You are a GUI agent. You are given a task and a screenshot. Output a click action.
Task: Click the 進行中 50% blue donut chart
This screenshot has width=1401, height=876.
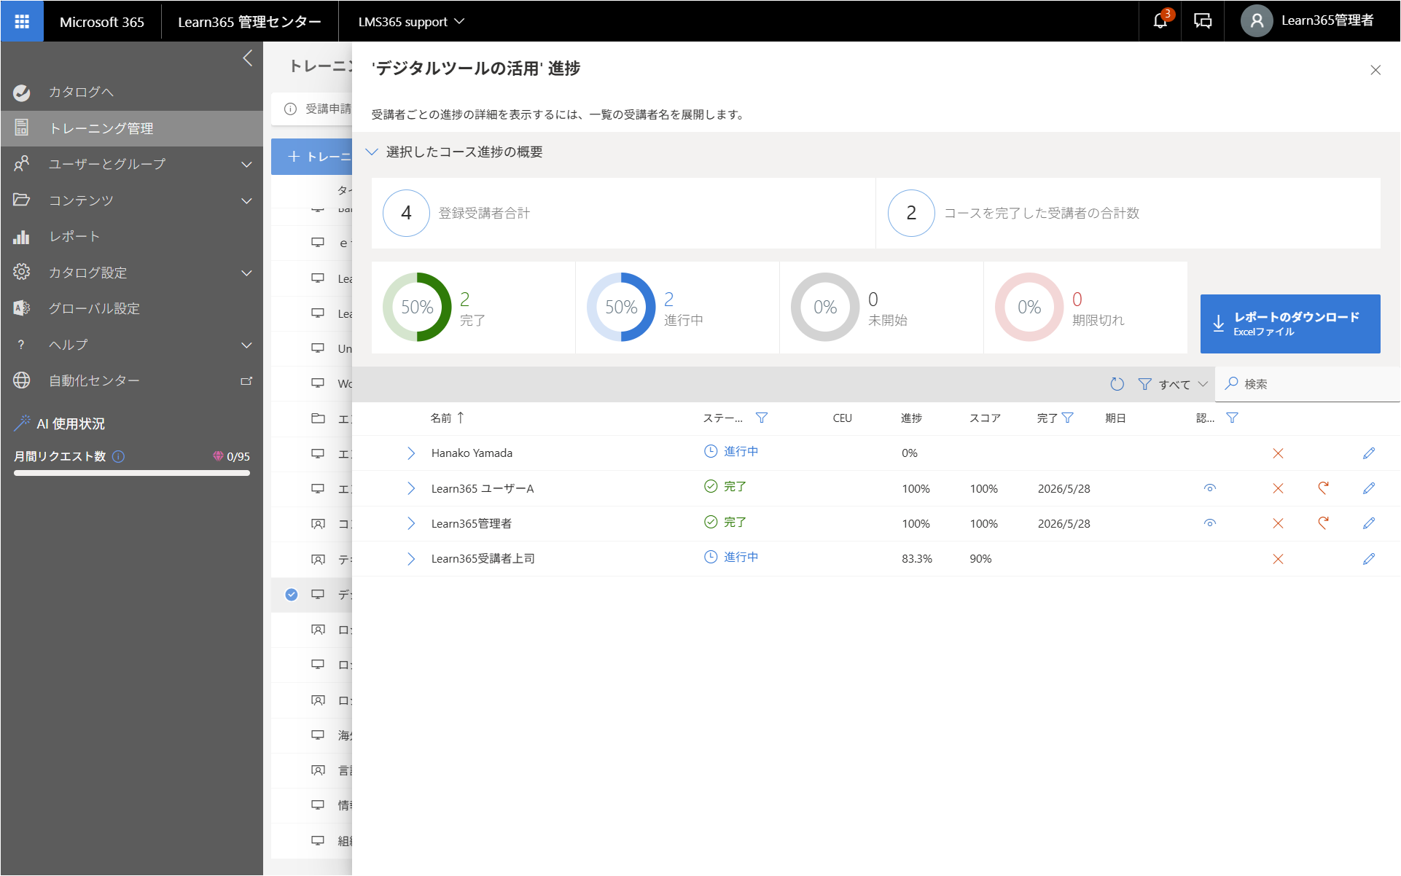tap(621, 307)
